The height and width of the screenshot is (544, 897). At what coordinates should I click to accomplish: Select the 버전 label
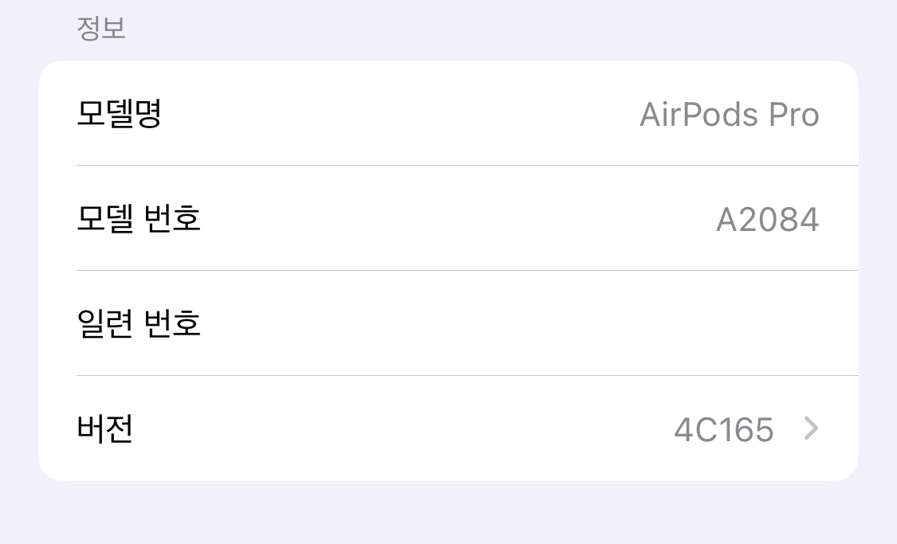104,429
